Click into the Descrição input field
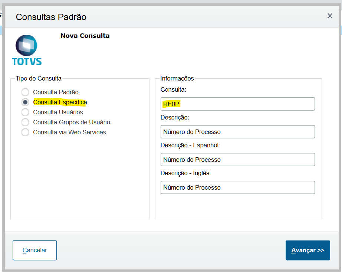 (237, 132)
